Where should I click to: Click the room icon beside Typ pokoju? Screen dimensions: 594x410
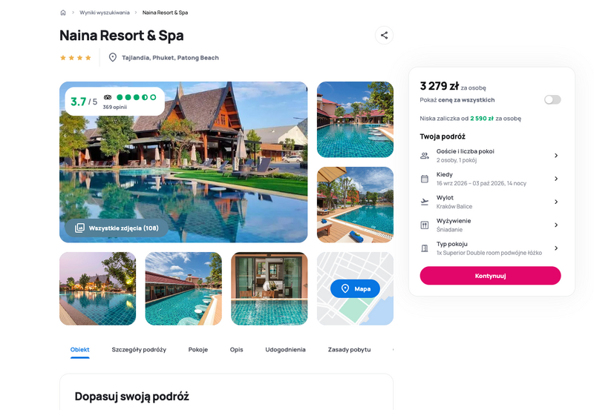[425, 248]
